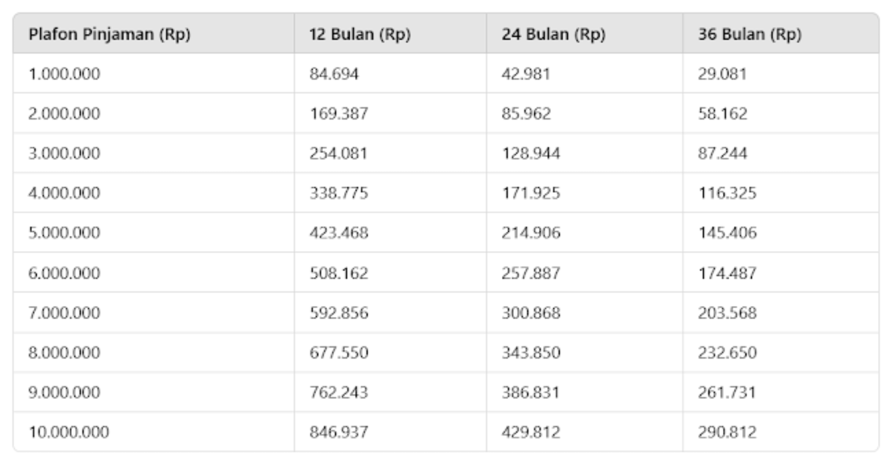Click the 42.981 value in the 24 Bulan column
Viewport: 896px width, 474px height.
click(x=525, y=74)
